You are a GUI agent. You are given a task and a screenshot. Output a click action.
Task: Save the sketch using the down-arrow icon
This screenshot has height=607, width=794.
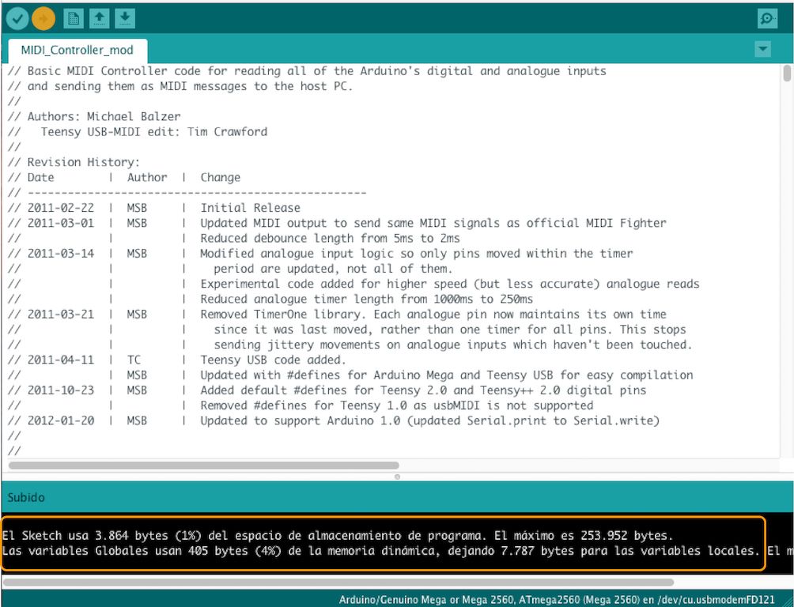point(125,17)
